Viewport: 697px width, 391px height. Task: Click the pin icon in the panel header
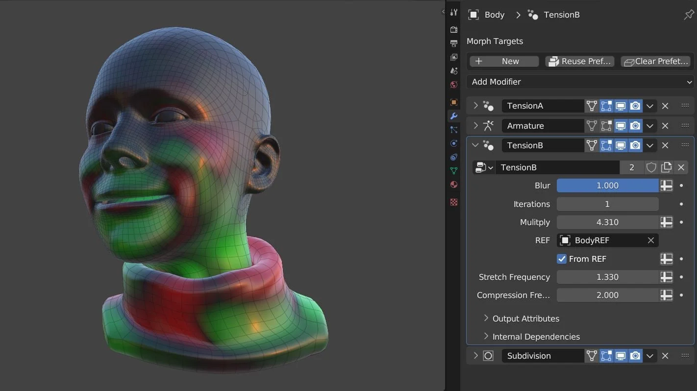[x=688, y=15]
